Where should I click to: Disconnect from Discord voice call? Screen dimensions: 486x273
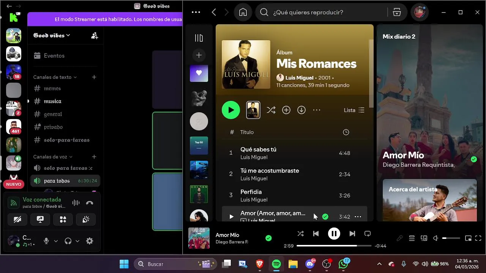[90, 203]
